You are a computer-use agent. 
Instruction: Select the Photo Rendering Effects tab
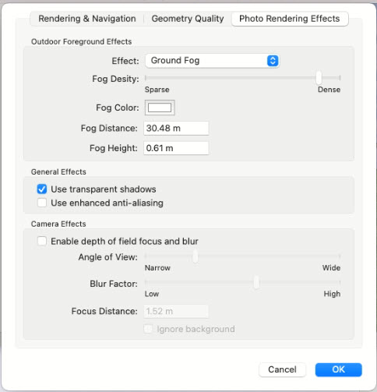tap(290, 19)
